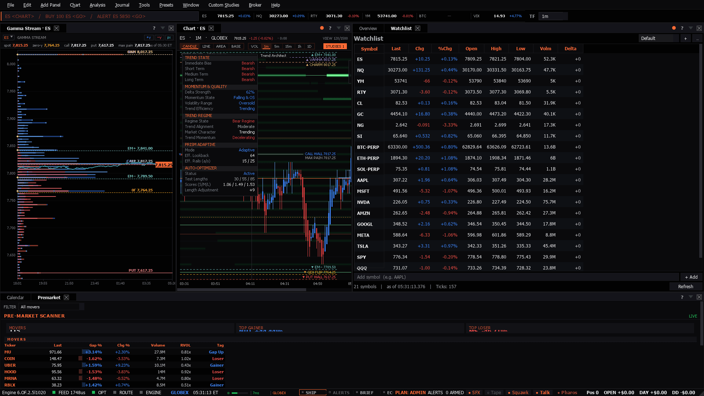Open the Chart panel menu arrow

coord(339,28)
